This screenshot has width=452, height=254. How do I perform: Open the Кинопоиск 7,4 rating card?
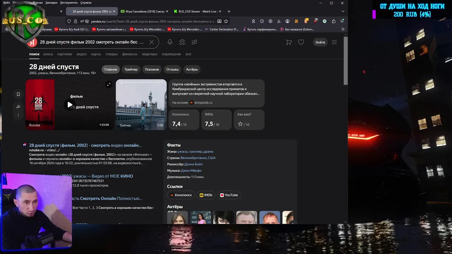[x=184, y=120]
